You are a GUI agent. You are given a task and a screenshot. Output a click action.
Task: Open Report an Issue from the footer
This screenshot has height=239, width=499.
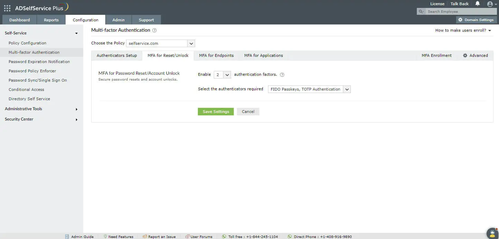[145, 237]
